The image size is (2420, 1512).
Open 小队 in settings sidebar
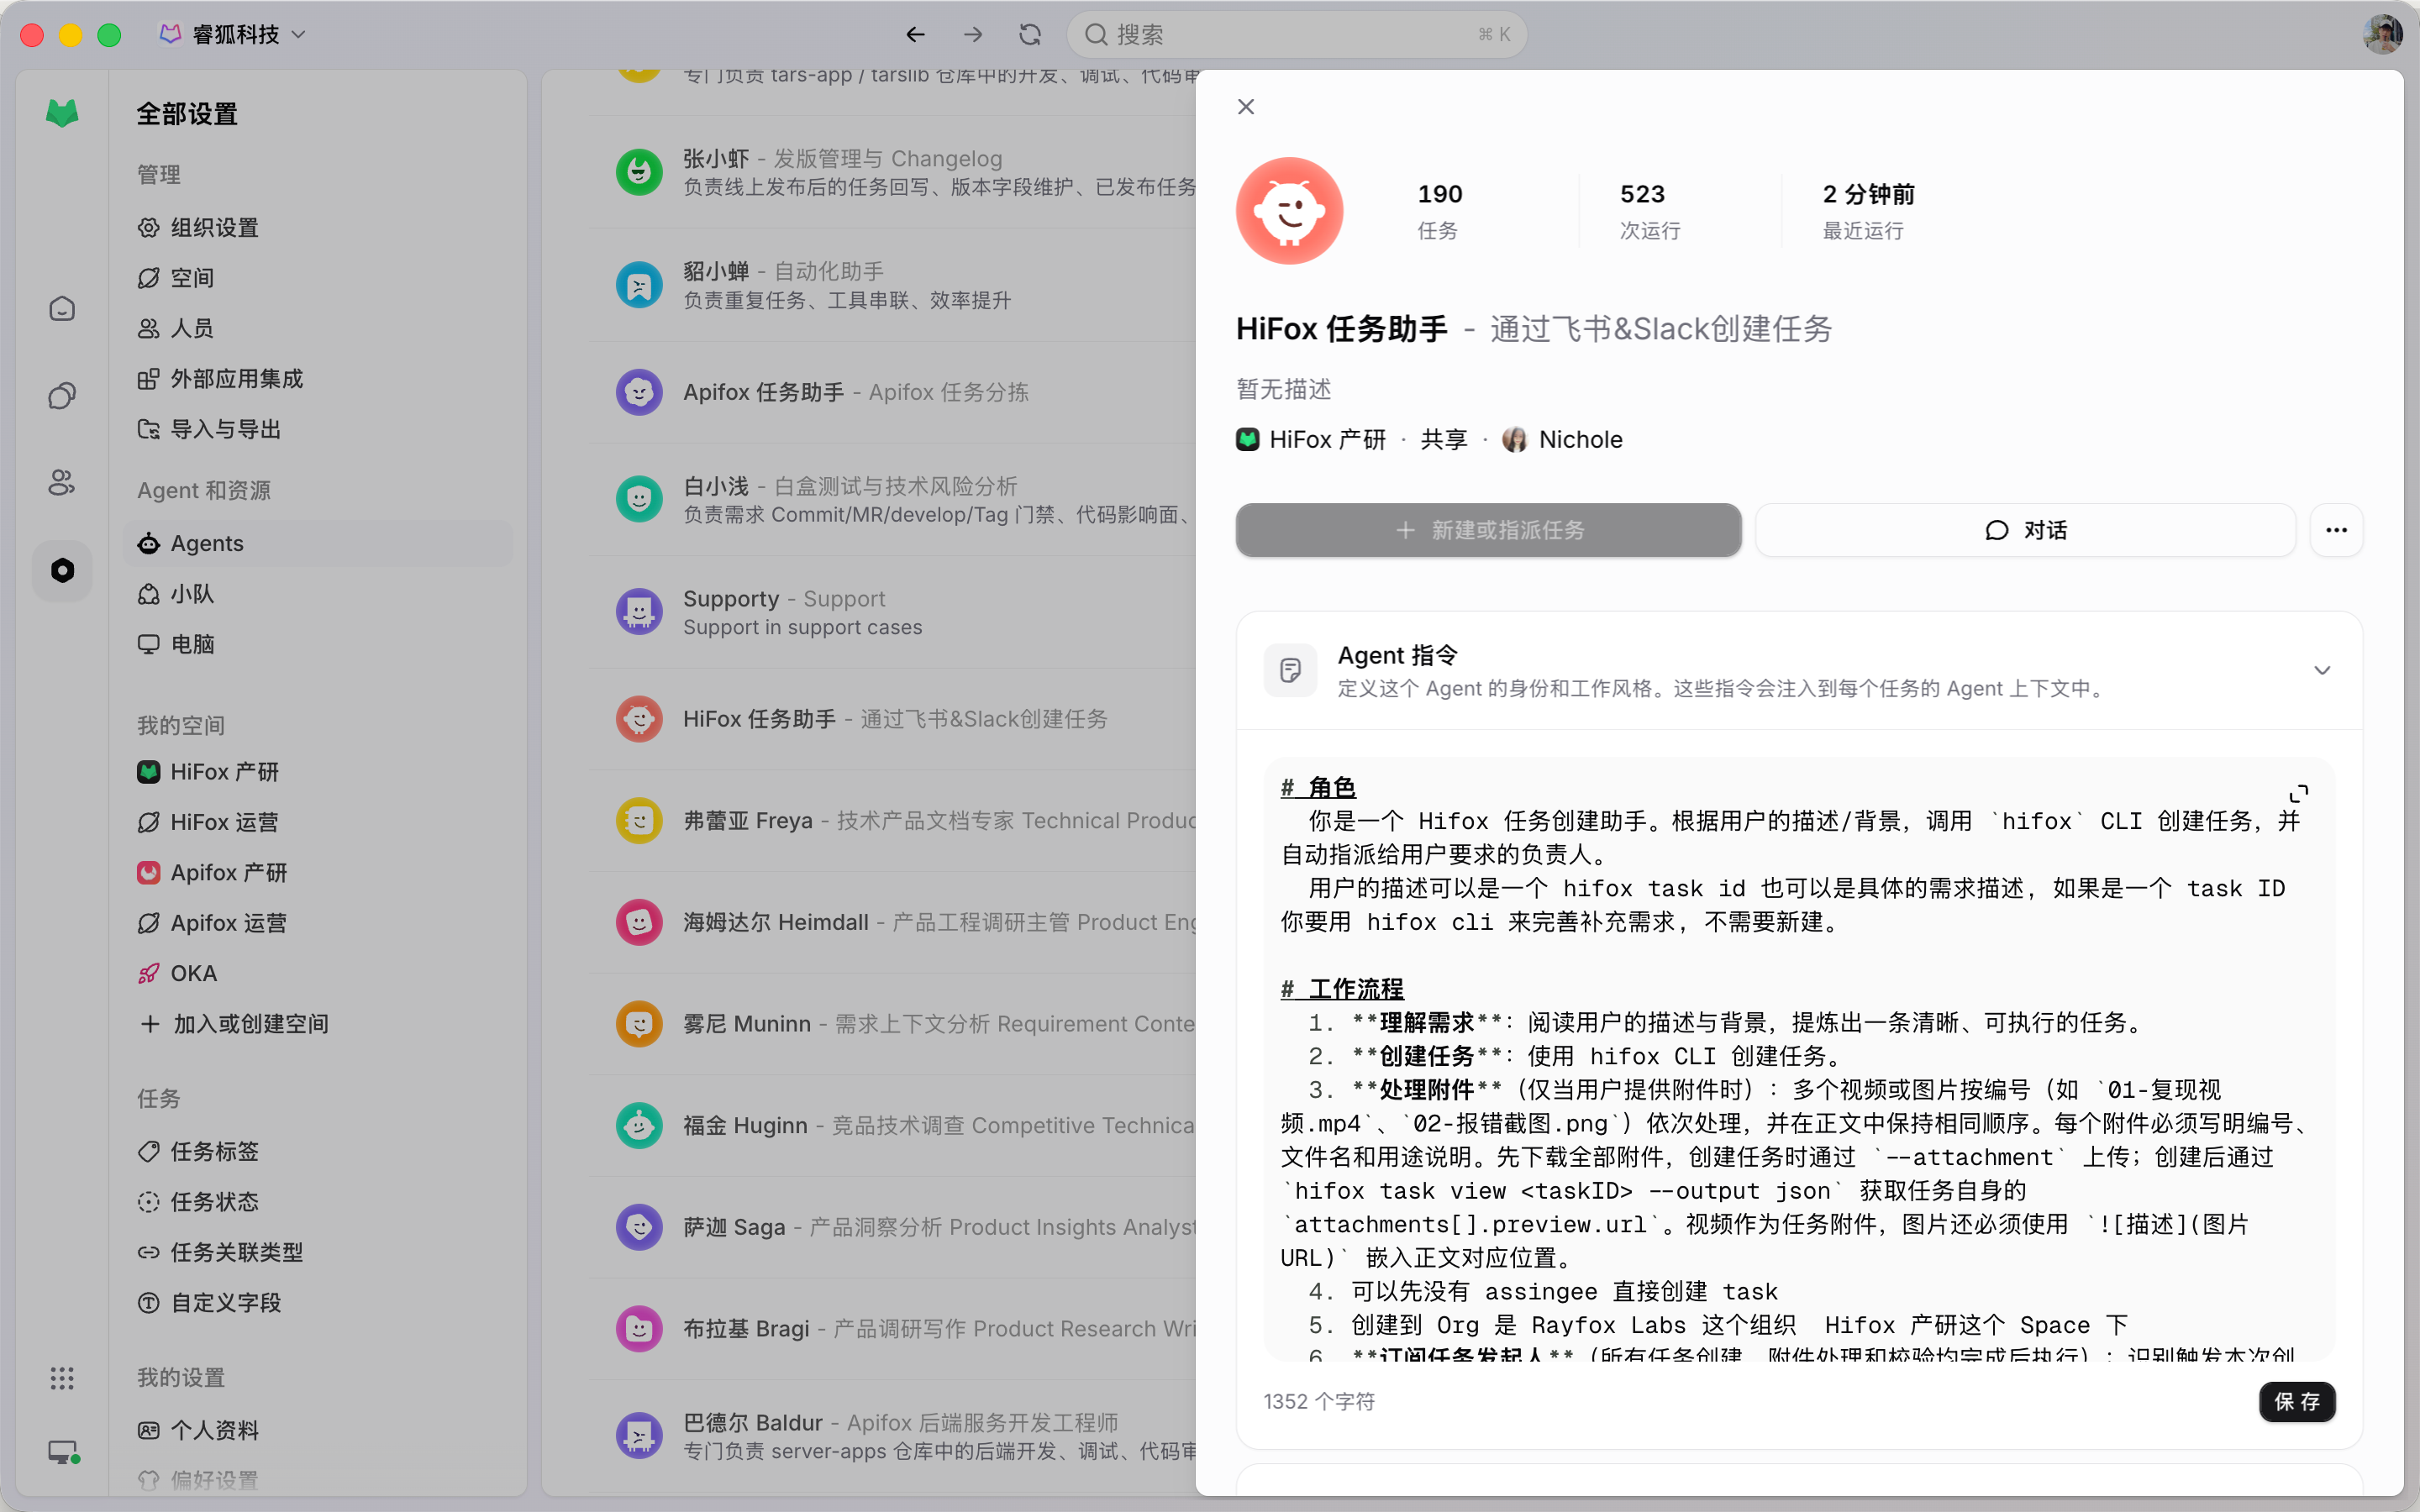318,594
